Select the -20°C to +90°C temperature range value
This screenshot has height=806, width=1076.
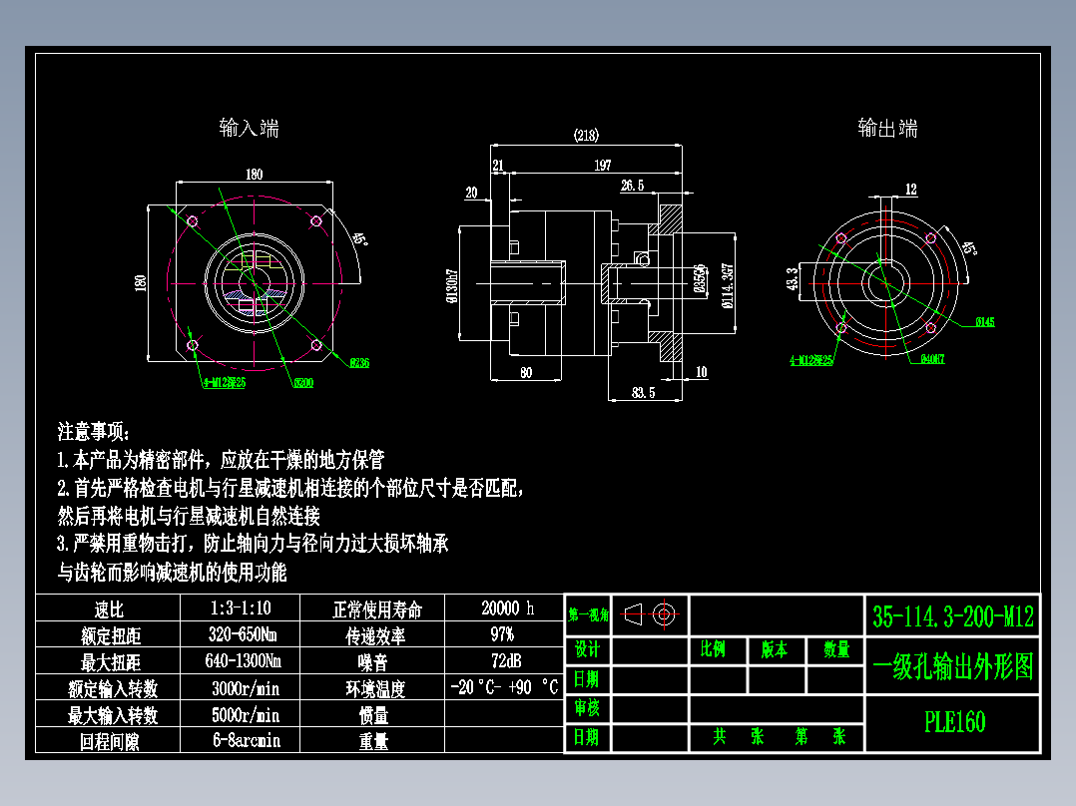click(505, 688)
